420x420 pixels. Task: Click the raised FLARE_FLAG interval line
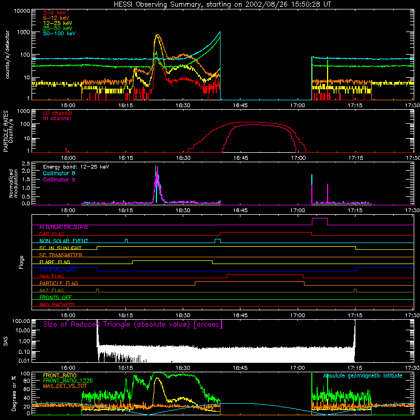(173, 260)
